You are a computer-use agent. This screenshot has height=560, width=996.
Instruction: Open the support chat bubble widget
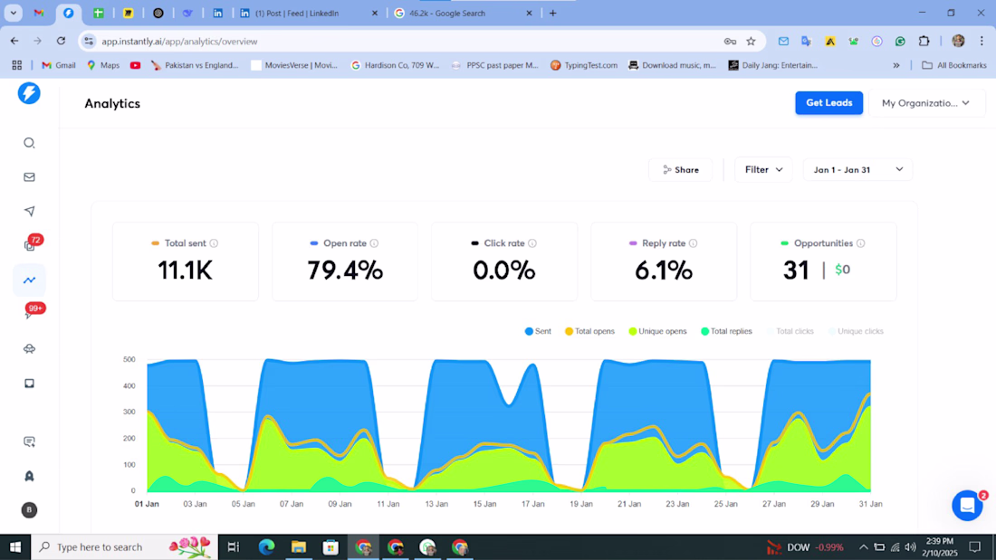click(967, 506)
